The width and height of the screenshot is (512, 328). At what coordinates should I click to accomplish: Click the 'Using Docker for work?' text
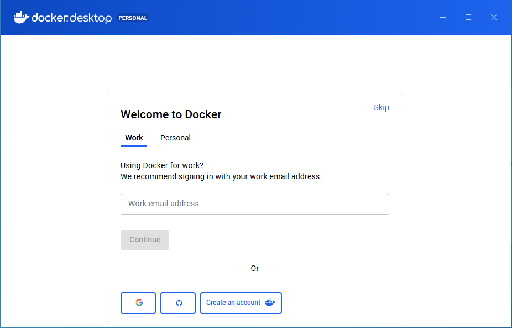coord(162,165)
